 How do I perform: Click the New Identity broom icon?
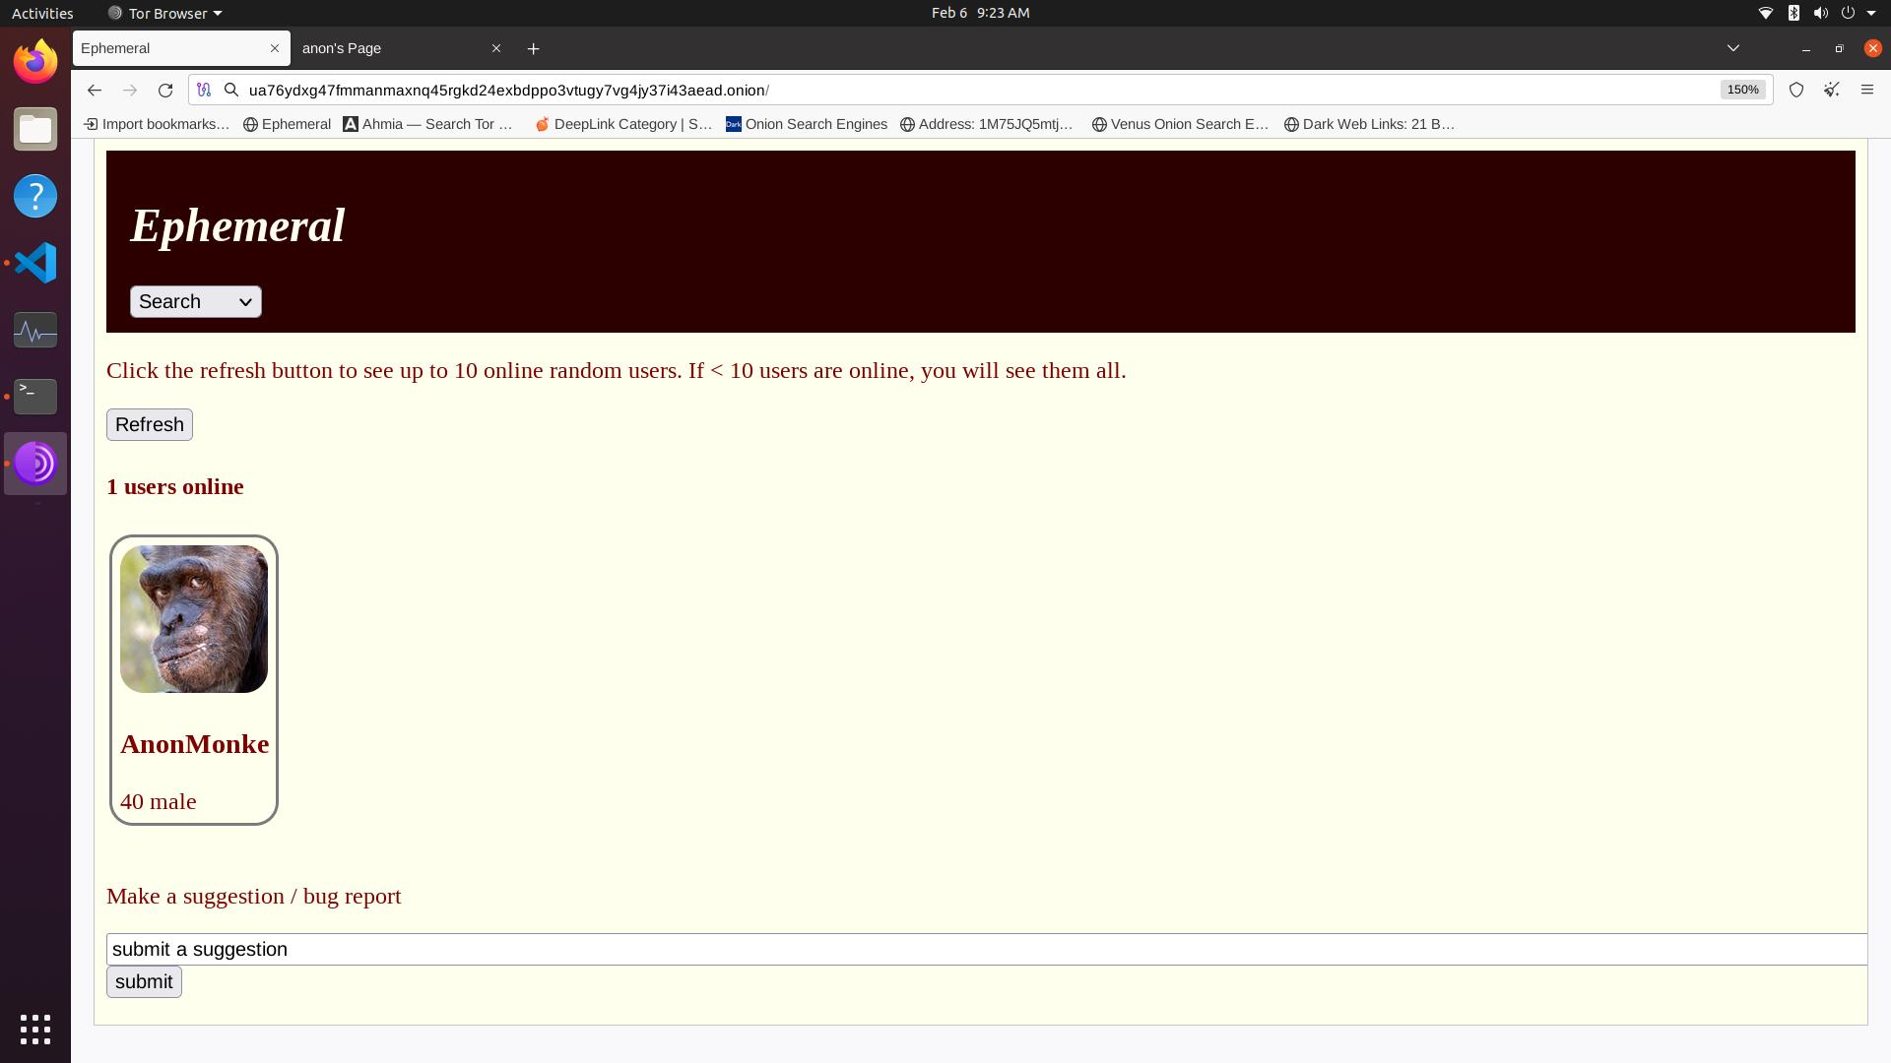1831,90
